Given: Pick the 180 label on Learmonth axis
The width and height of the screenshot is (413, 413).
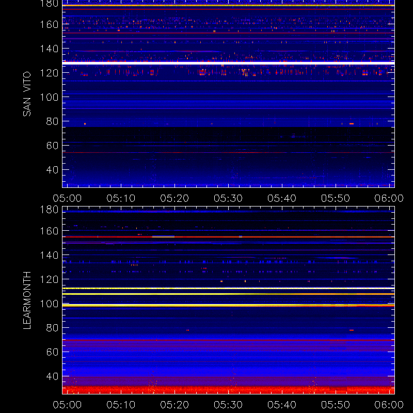Looking at the screenshot, I should pos(49,210).
